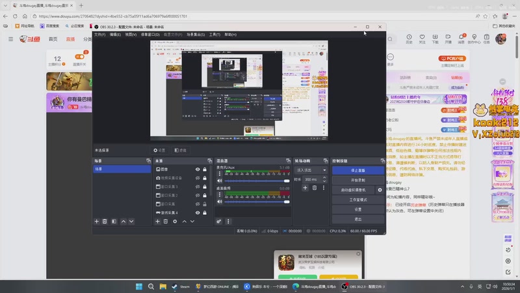The height and width of the screenshot is (293, 520).
Task: Switch to Steam on the taskbar
Action: [x=181, y=286]
